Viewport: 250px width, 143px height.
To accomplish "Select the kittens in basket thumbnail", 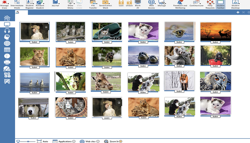I will click(71, 107).
